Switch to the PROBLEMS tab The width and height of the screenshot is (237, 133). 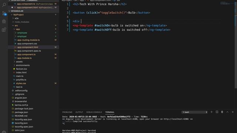(67, 112)
